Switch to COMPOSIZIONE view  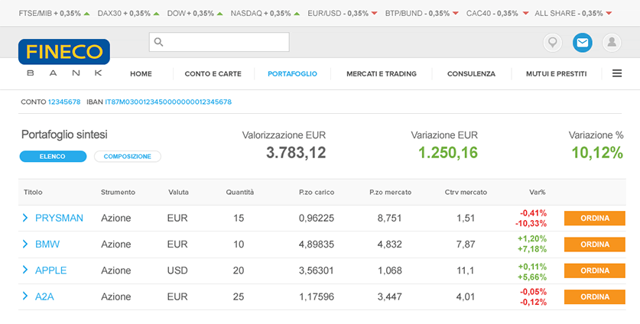(x=128, y=157)
